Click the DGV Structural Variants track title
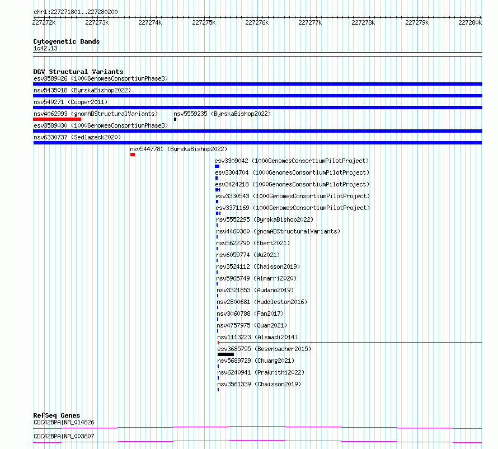The height and width of the screenshot is (449, 498). pyautogui.click(x=78, y=72)
